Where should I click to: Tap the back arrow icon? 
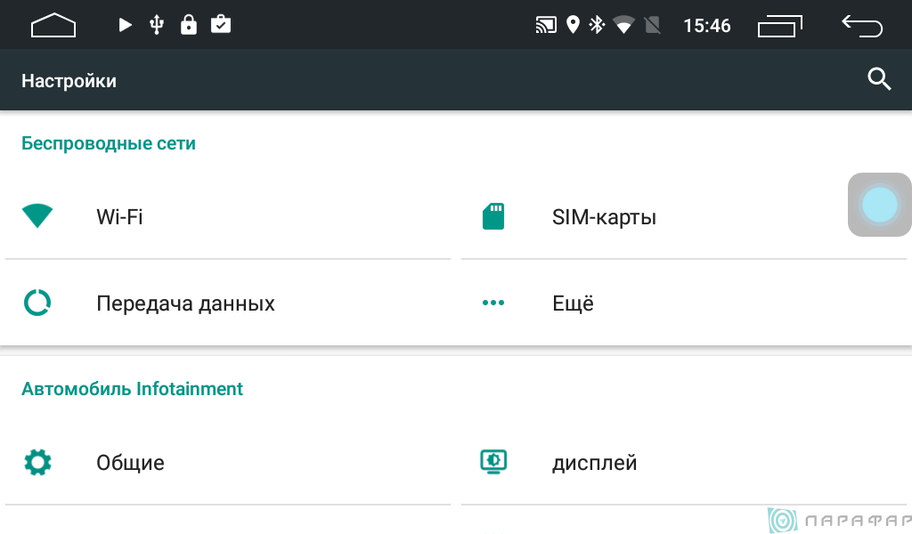[862, 26]
